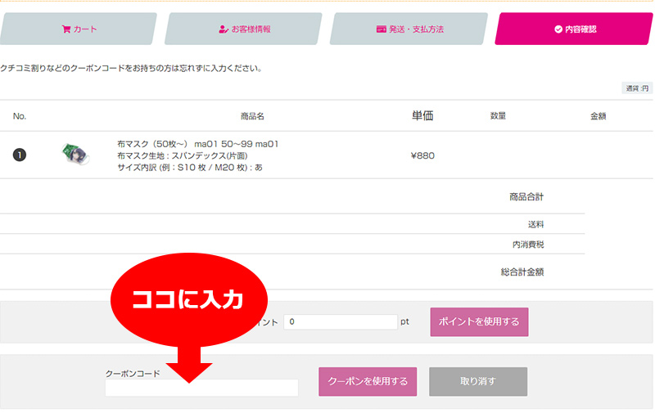Focus the クーポンコード text field
The image size is (655, 413).
pyautogui.click(x=201, y=388)
